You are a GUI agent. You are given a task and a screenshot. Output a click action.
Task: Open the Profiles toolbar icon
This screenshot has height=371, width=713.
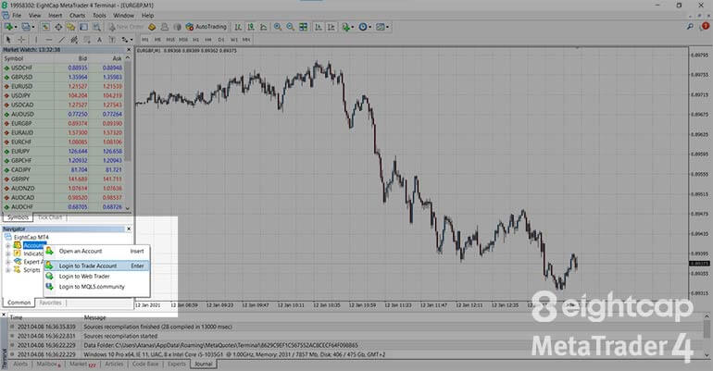(26, 27)
